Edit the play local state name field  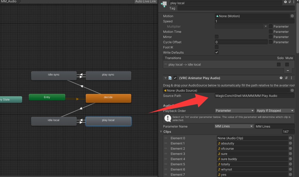pyautogui.click(x=226, y=3)
